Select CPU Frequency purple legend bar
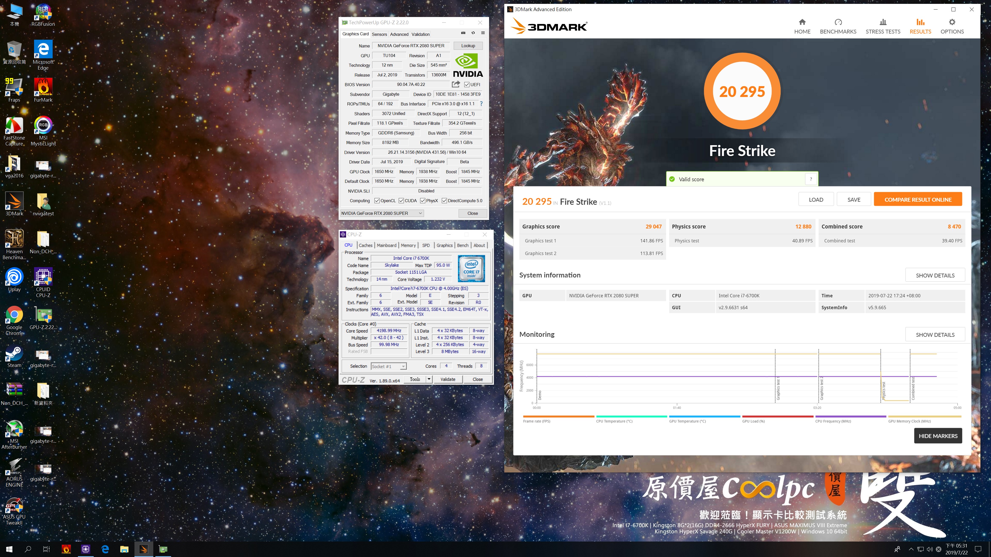The height and width of the screenshot is (557, 991). [851, 416]
